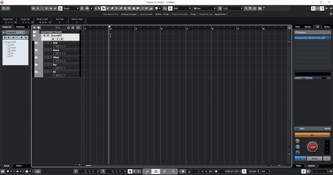333x175 pixels.
Task: Switch to Inserts tab in Control Room
Action: tap(311, 166)
